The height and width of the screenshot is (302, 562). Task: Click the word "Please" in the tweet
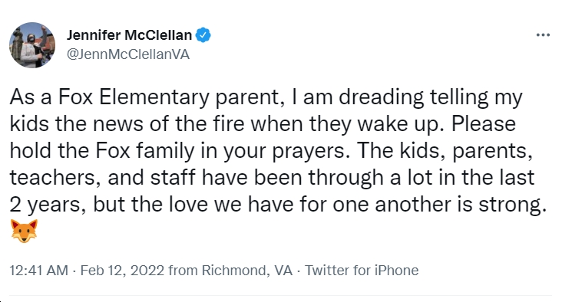tap(483, 124)
